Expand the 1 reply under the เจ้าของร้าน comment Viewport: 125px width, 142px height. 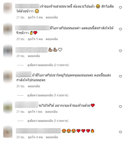pyautogui.click(x=48, y=121)
